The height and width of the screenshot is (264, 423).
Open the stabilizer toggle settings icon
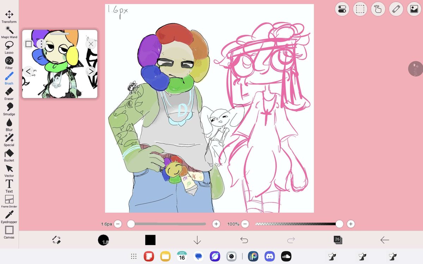point(342,9)
